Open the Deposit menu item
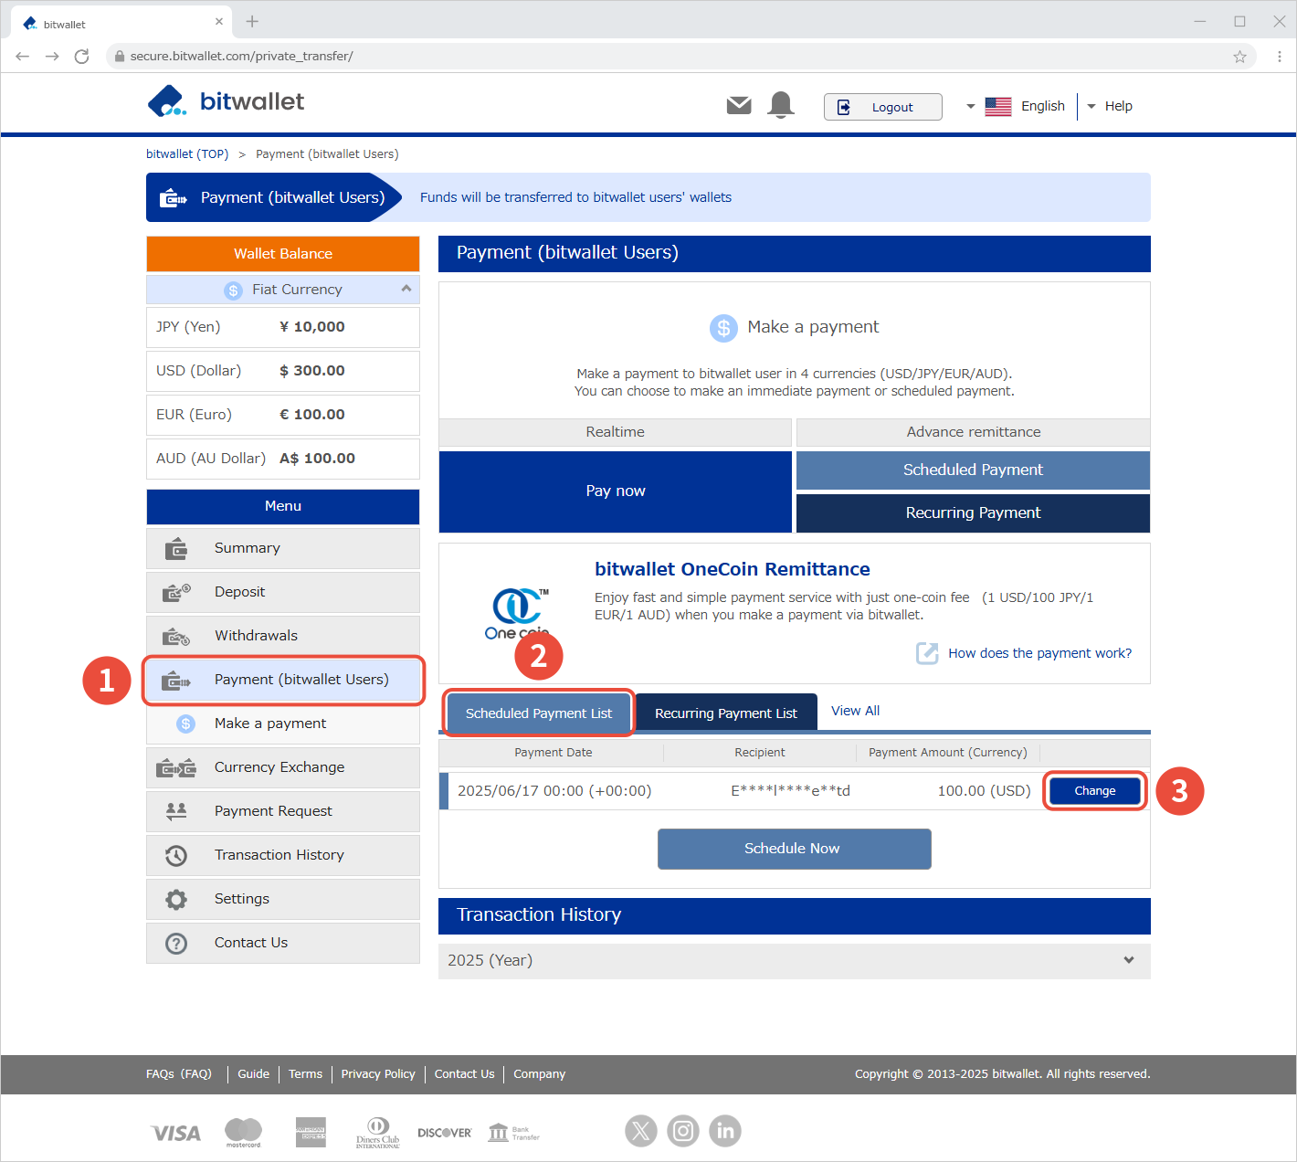This screenshot has width=1297, height=1162. click(x=283, y=593)
